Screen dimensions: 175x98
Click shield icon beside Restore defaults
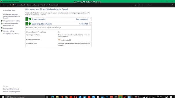[2, 28]
